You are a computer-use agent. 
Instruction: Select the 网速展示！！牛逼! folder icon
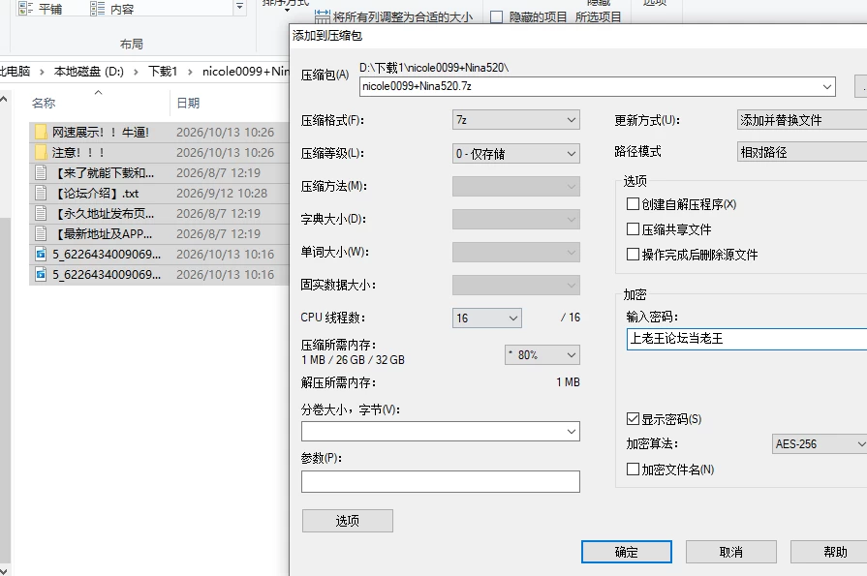point(41,132)
